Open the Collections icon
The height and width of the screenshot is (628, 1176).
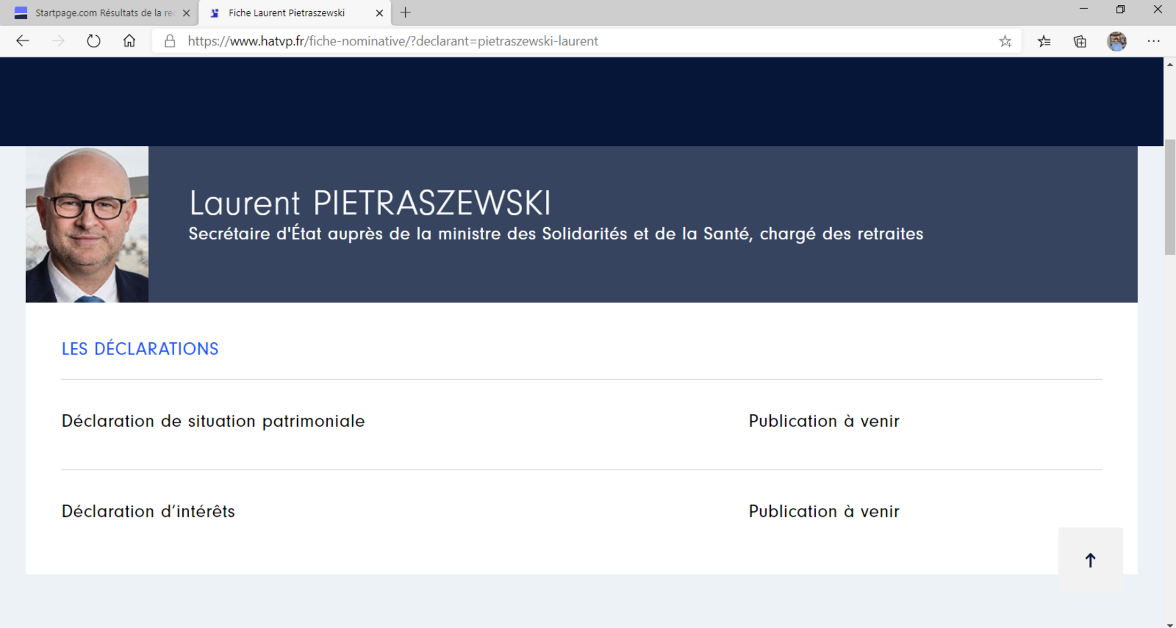click(x=1080, y=41)
